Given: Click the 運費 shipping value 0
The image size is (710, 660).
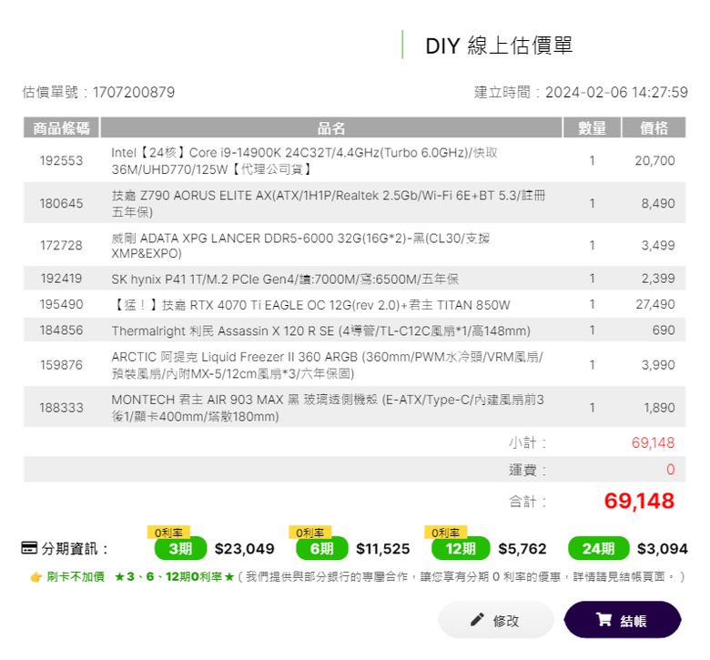Looking at the screenshot, I should point(670,470).
